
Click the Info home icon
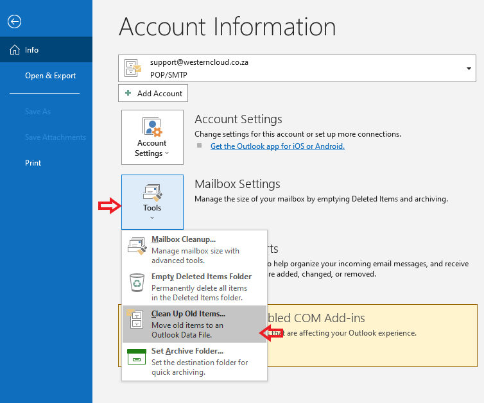pos(15,49)
